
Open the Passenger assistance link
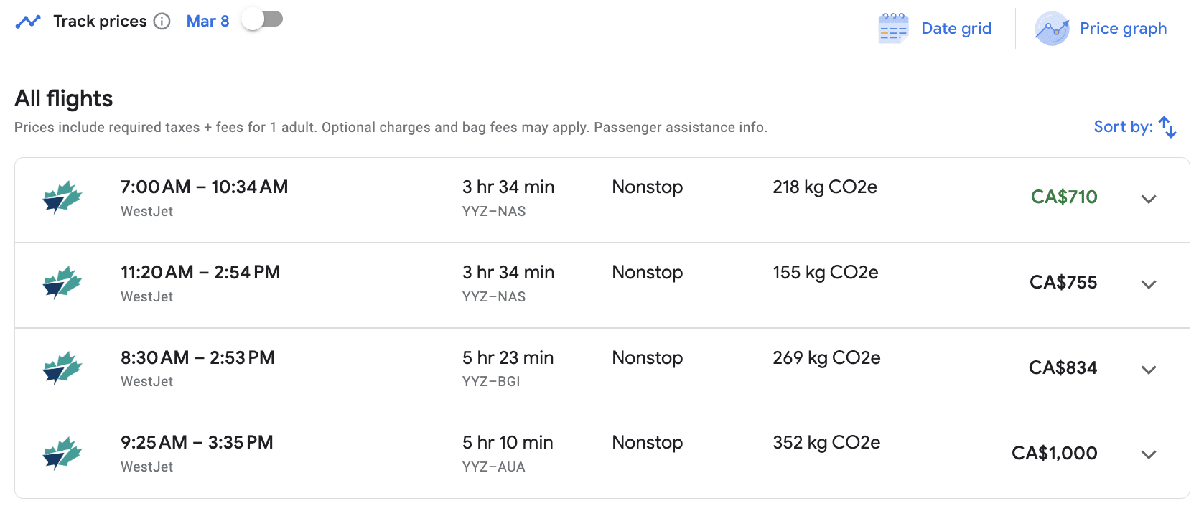coord(664,128)
